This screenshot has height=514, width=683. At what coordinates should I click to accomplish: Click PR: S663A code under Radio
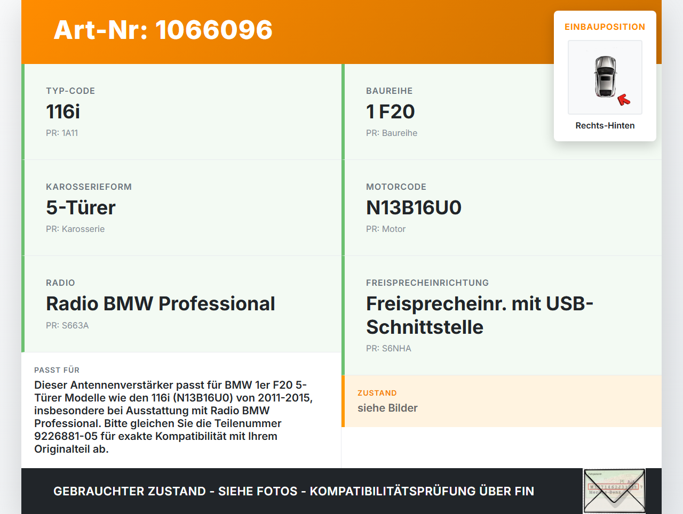(x=67, y=325)
